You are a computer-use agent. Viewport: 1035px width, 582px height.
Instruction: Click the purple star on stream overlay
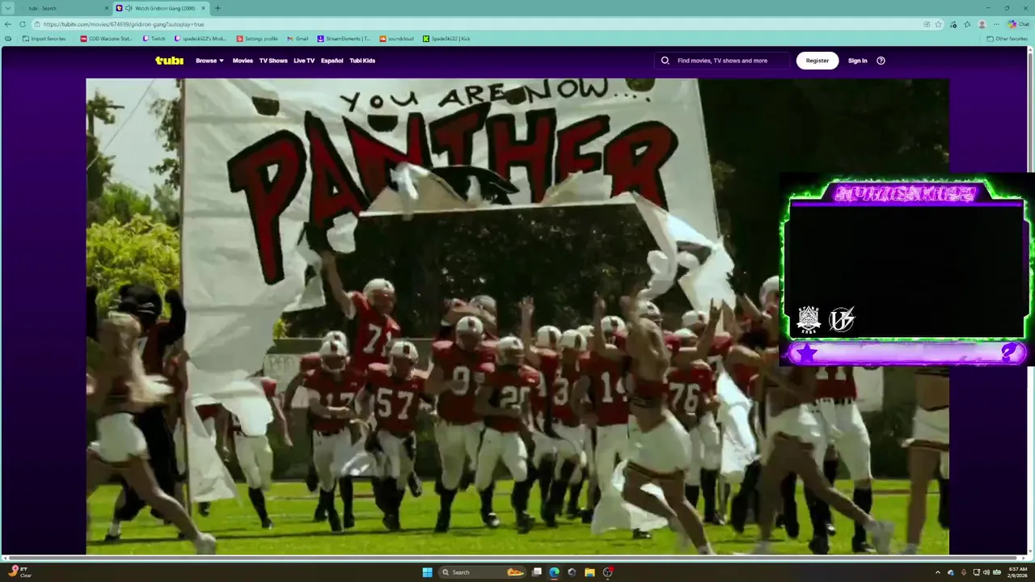pyautogui.click(x=807, y=352)
